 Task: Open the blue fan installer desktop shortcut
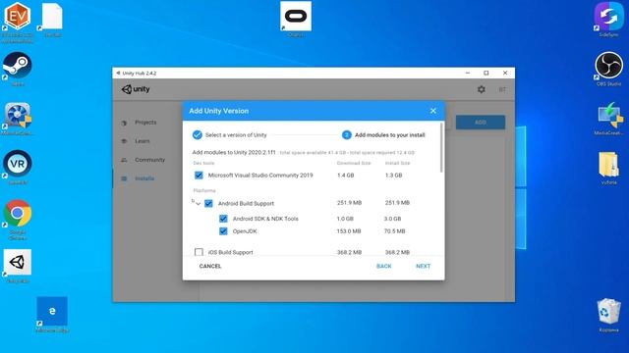click(x=18, y=116)
